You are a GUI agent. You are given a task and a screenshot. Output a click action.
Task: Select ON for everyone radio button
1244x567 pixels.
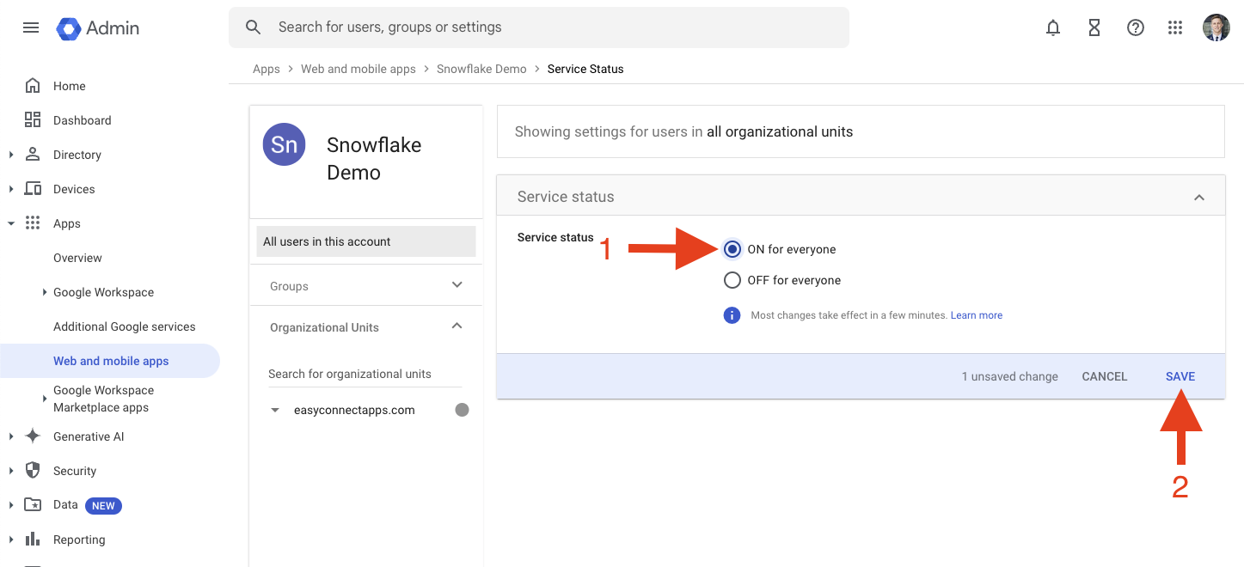click(732, 249)
